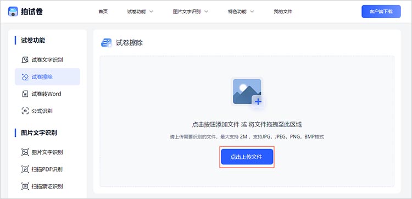Select 试卷转Word in the sidebar
Screen dimensions: 412x199
click(46, 94)
